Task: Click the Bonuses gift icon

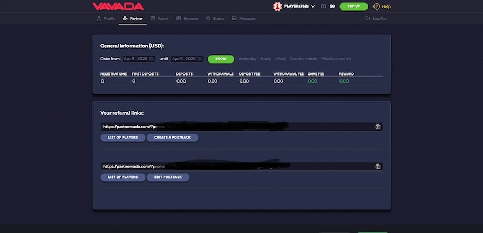Action: pyautogui.click(x=179, y=18)
